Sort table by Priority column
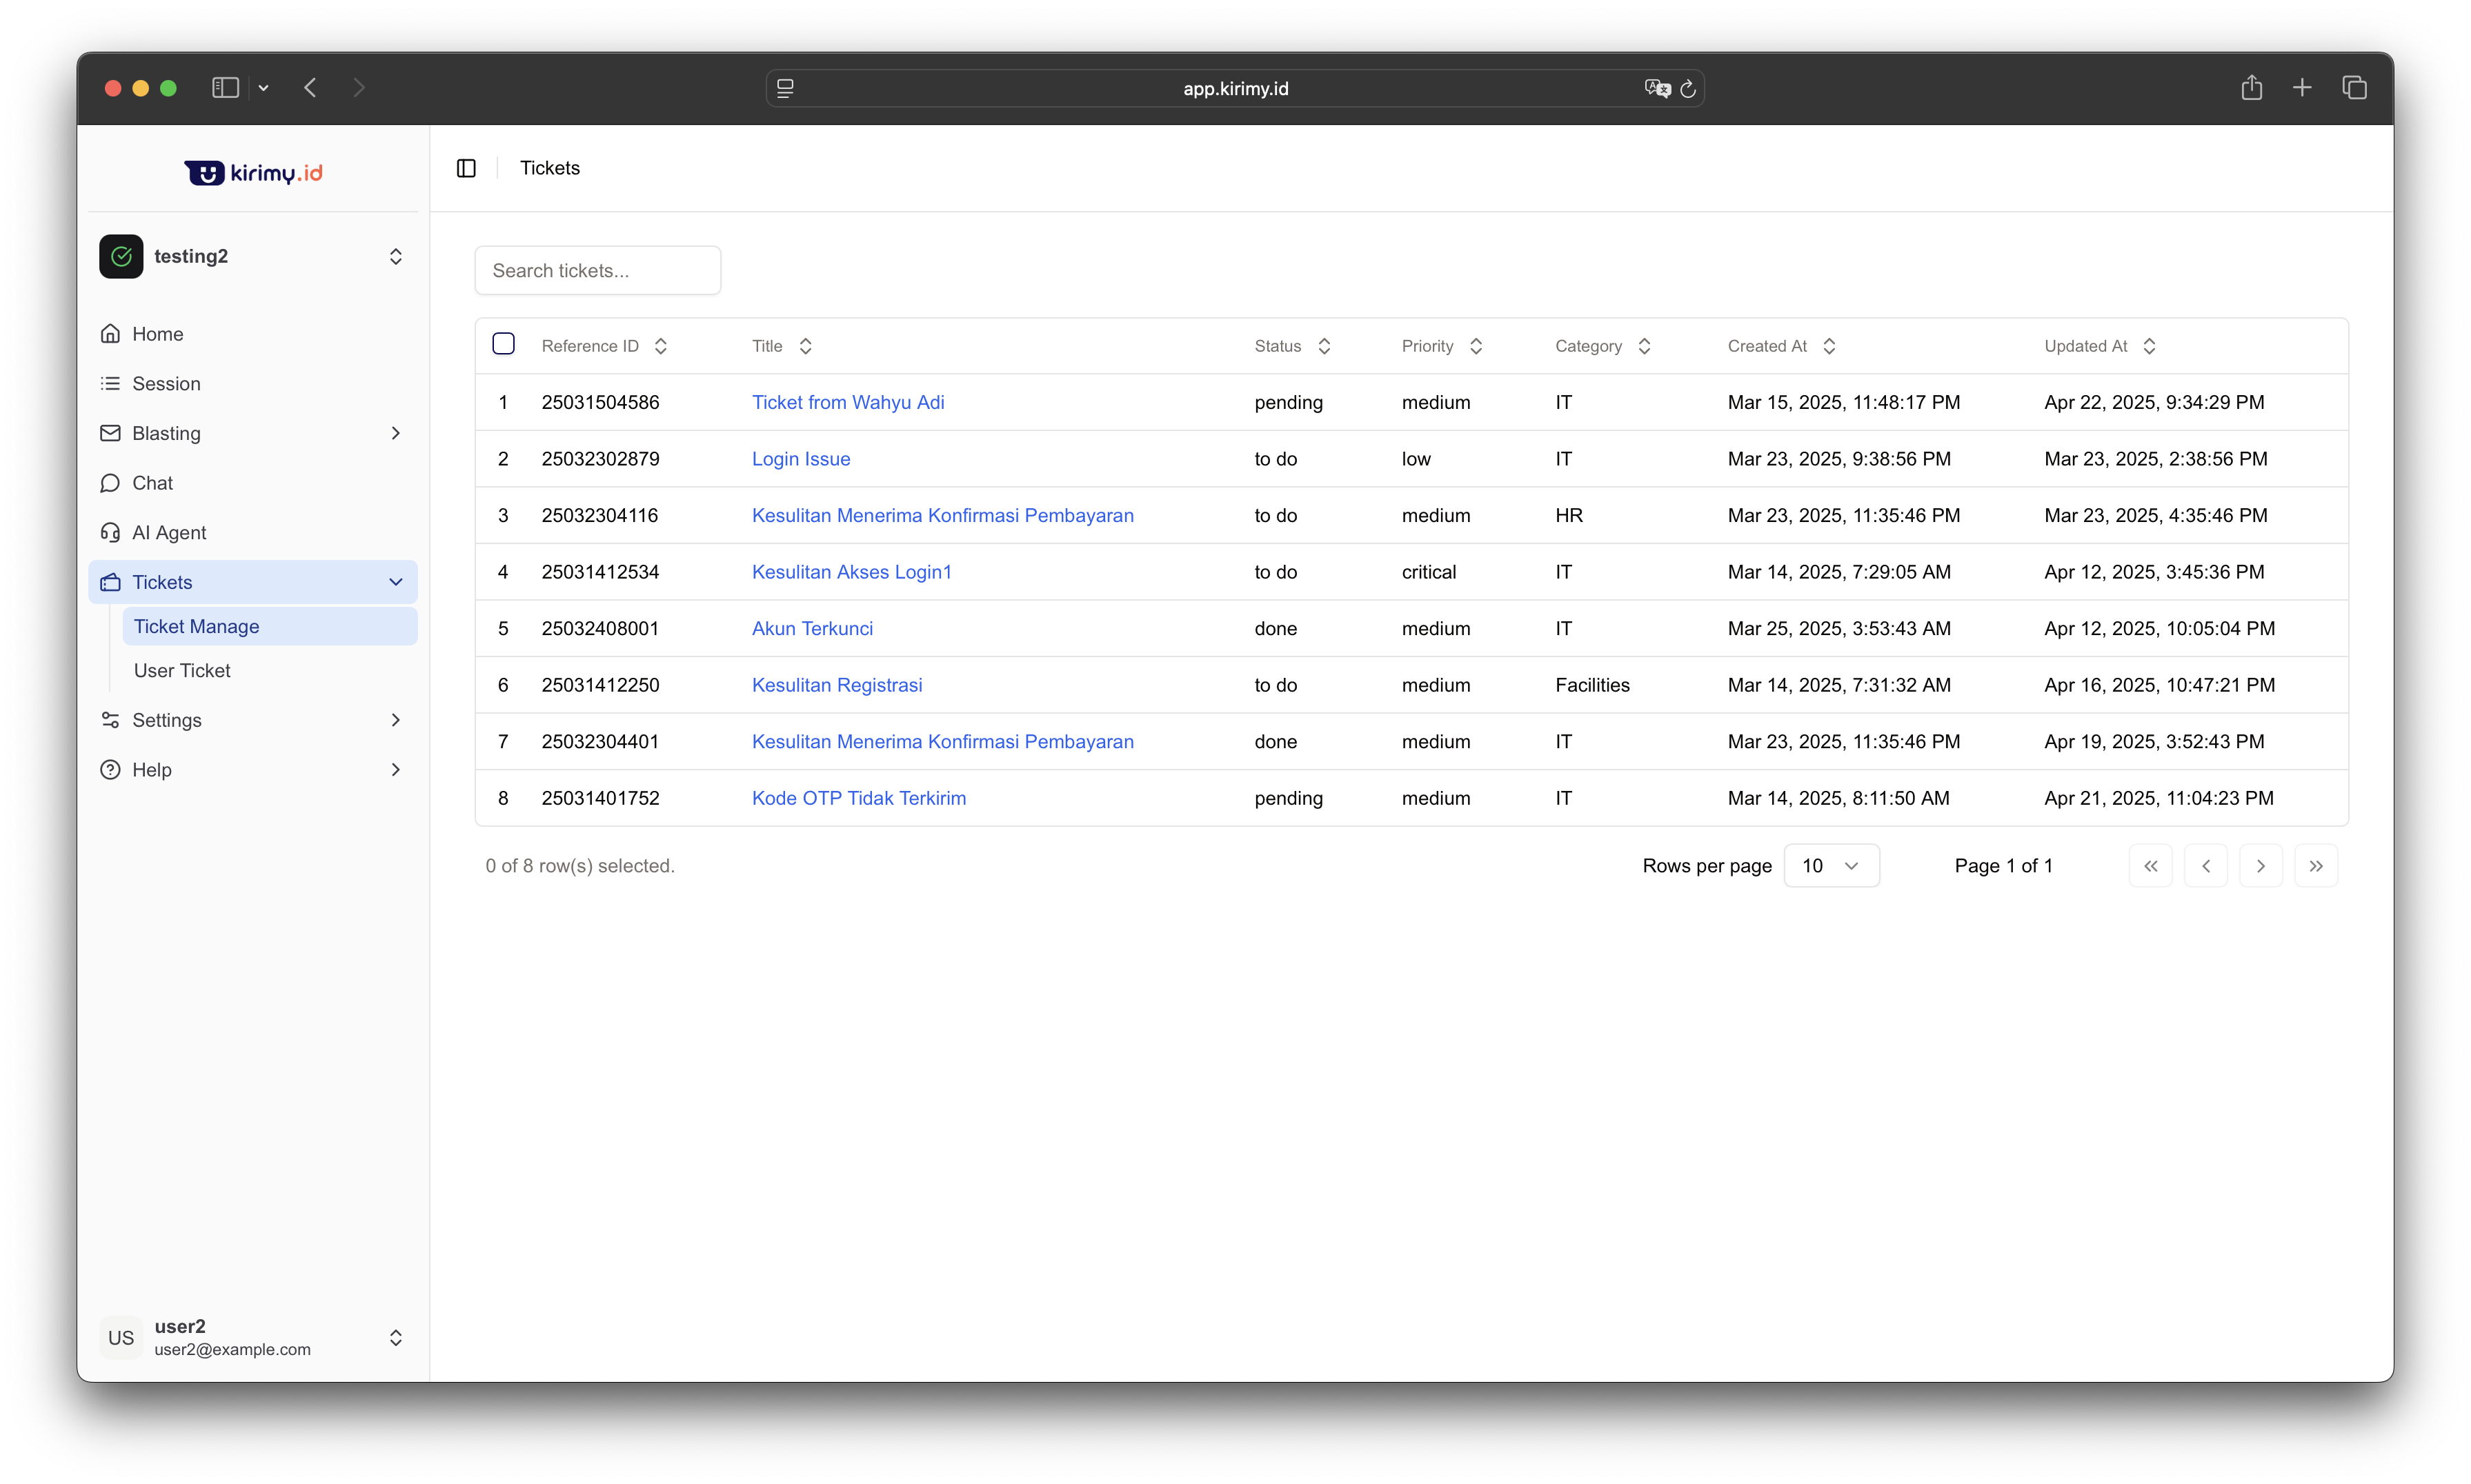The image size is (2471, 1484). [x=1442, y=346]
